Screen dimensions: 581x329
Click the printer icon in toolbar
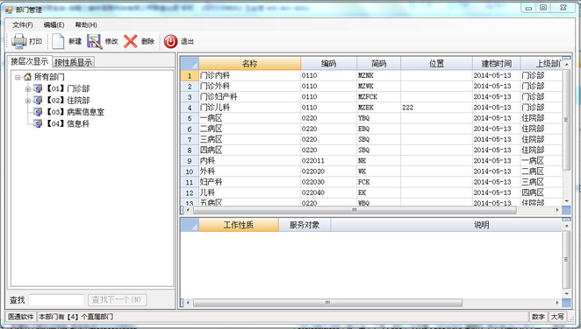coord(19,41)
